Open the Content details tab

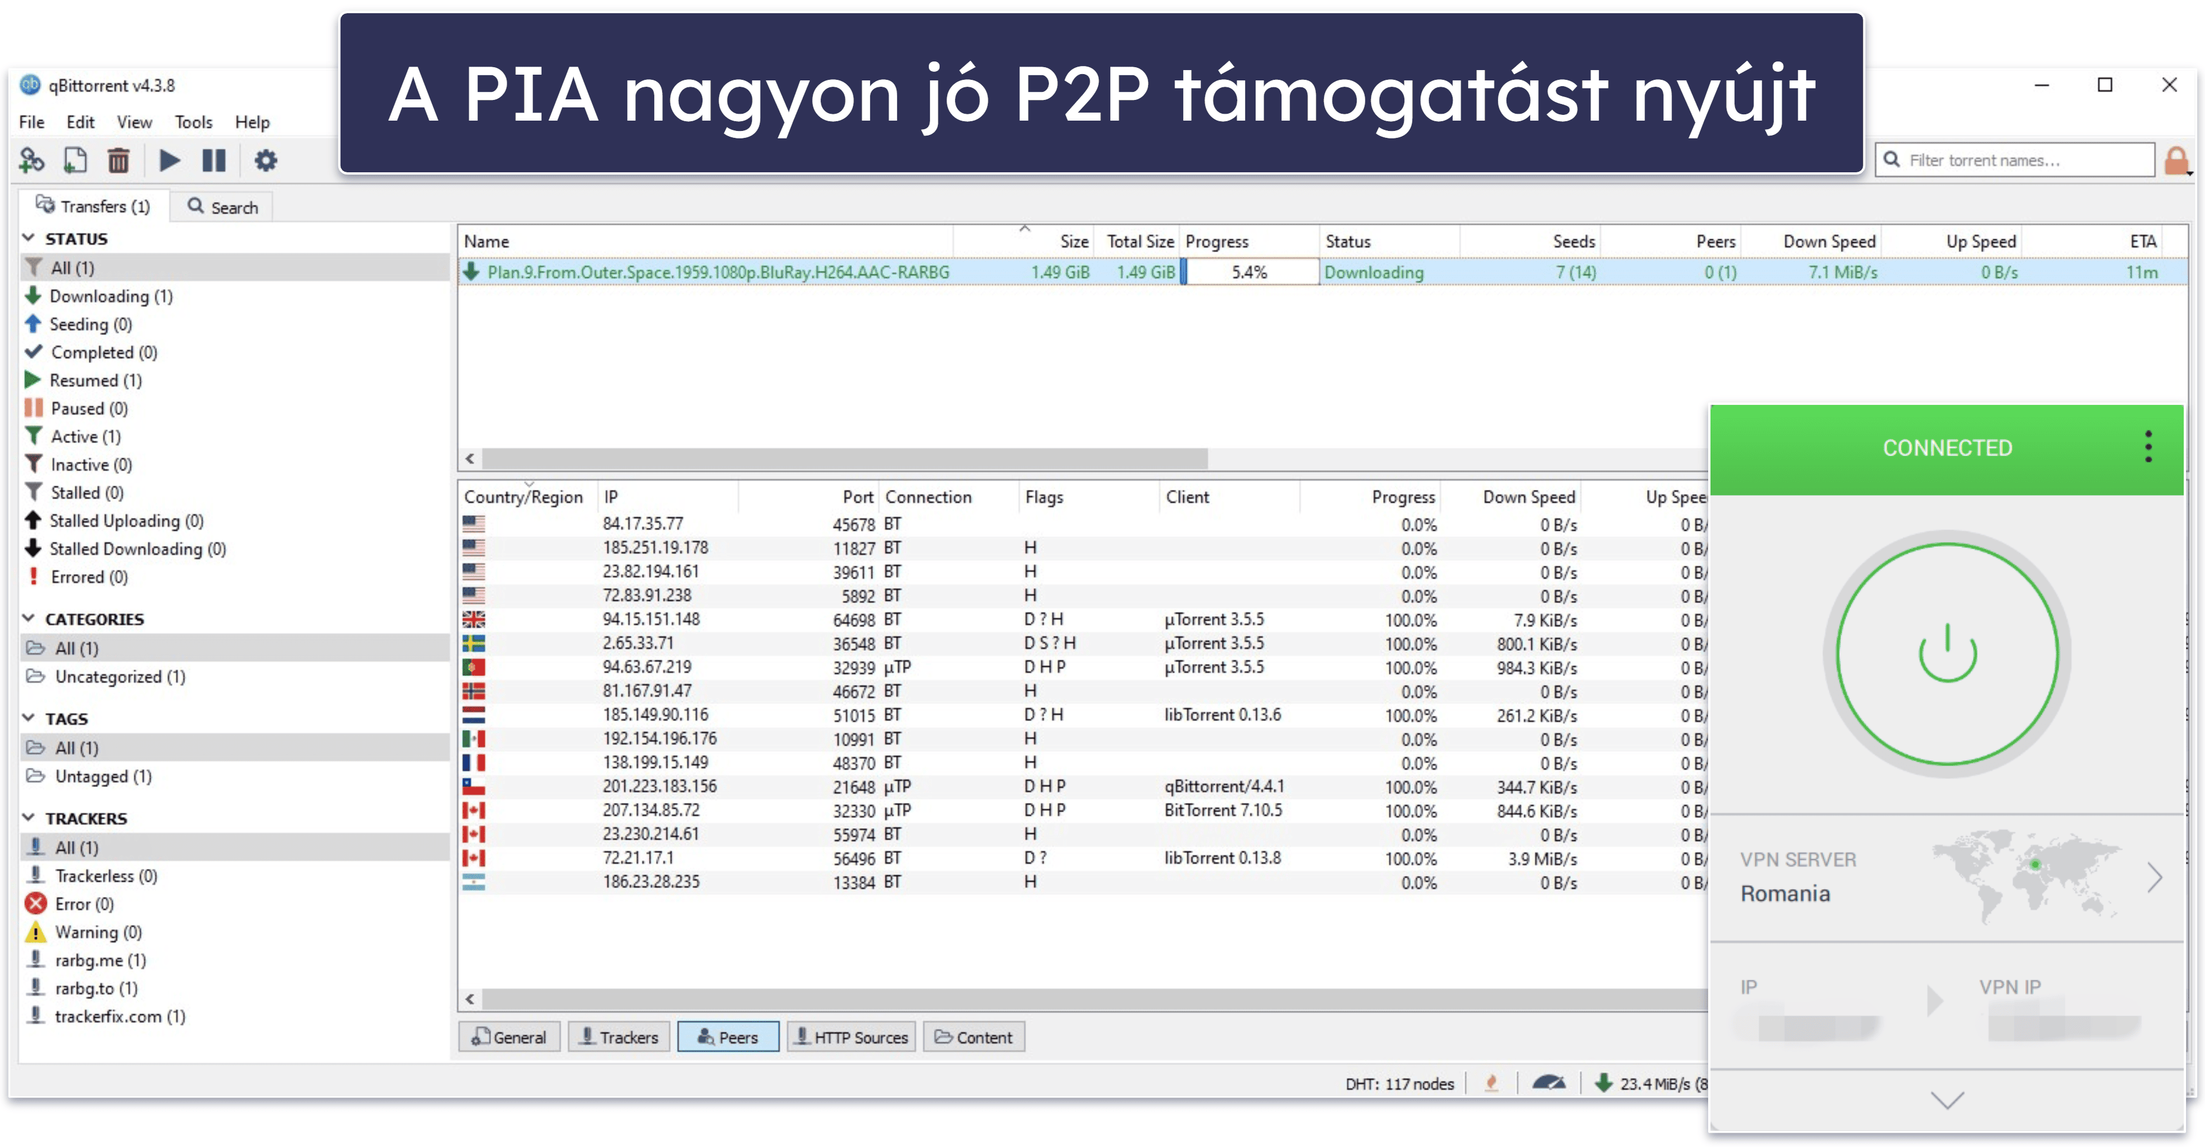[974, 1037]
